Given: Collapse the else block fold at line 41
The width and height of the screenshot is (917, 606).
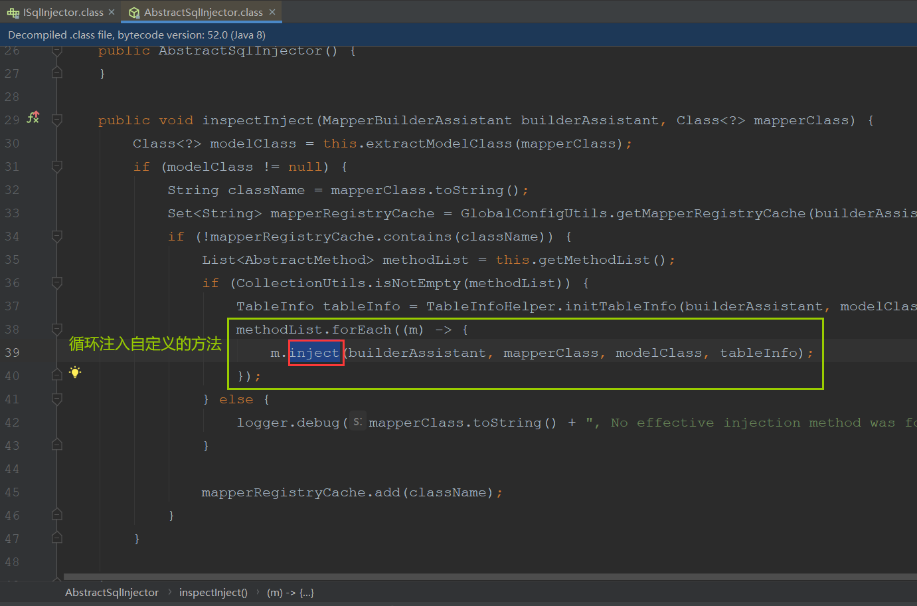Looking at the screenshot, I should pos(57,399).
